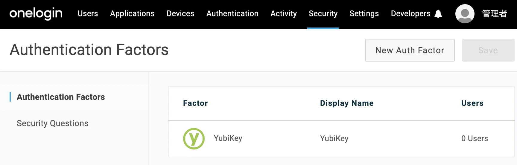This screenshot has height=165, width=517.
Task: Click the OneLogin logo
Action: [36, 13]
